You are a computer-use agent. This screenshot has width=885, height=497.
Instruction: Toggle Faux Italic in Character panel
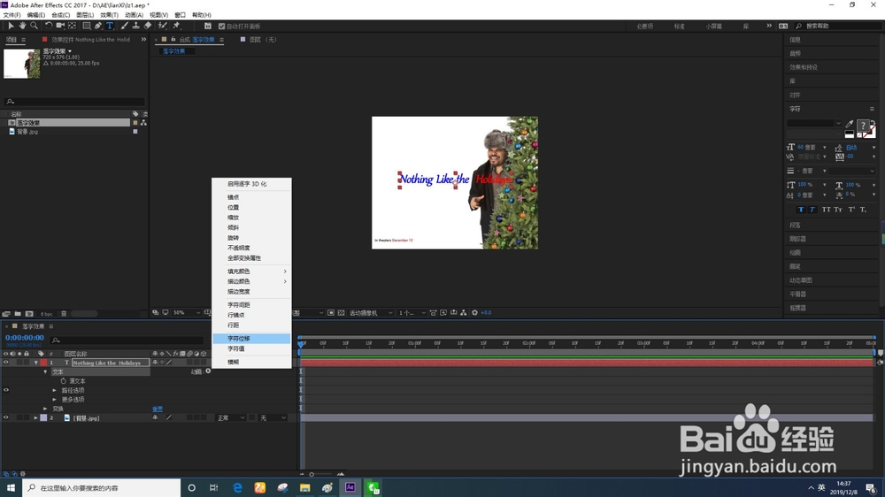(x=812, y=210)
